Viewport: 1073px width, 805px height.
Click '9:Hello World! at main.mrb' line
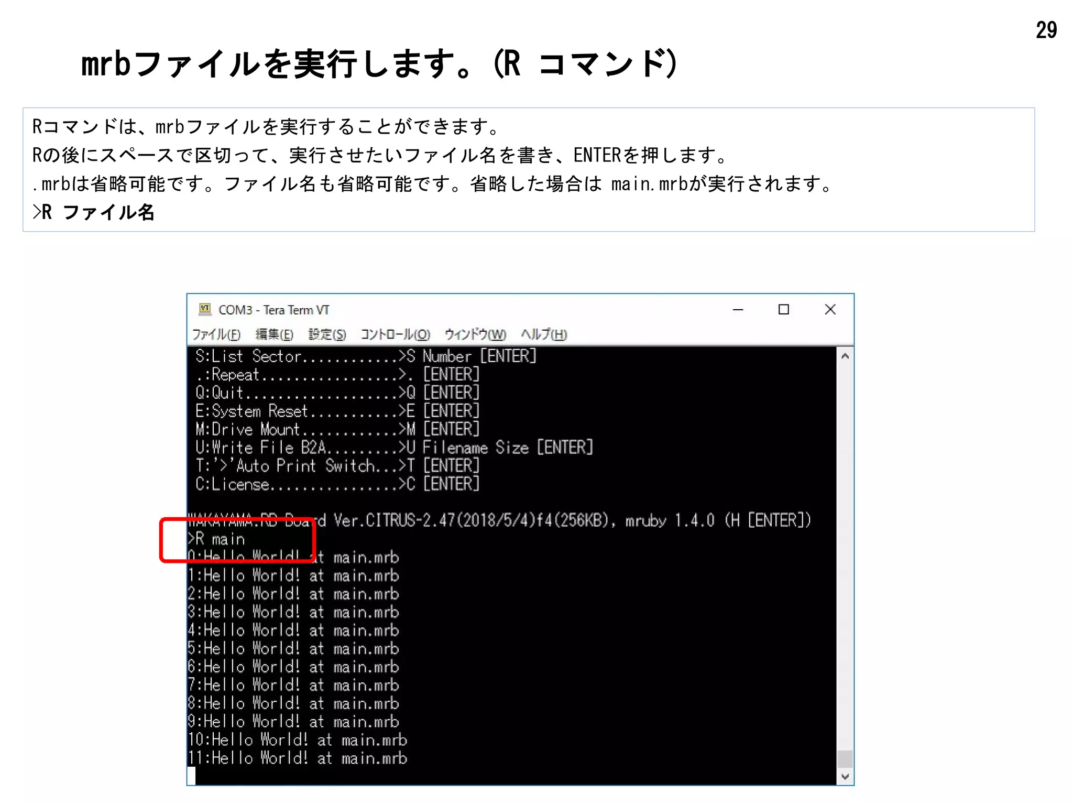click(x=293, y=722)
